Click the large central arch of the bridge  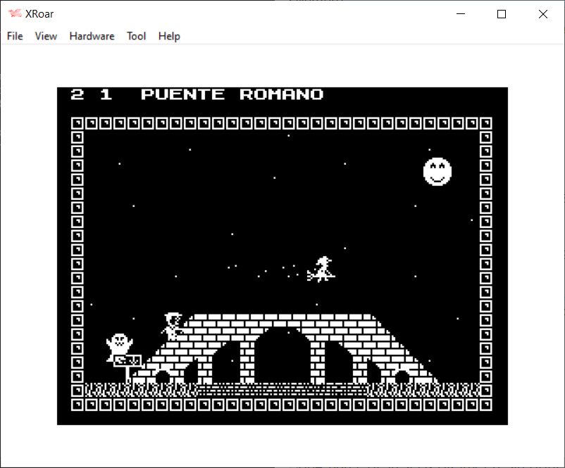click(x=282, y=358)
